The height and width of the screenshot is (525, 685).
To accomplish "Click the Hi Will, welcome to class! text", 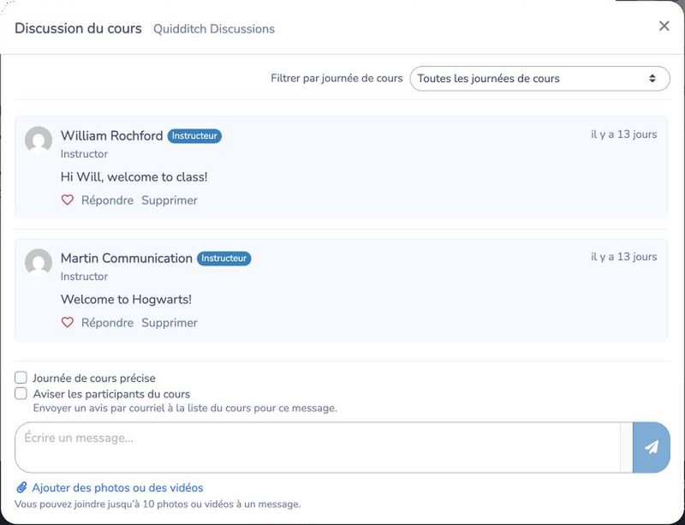I will pyautogui.click(x=134, y=177).
